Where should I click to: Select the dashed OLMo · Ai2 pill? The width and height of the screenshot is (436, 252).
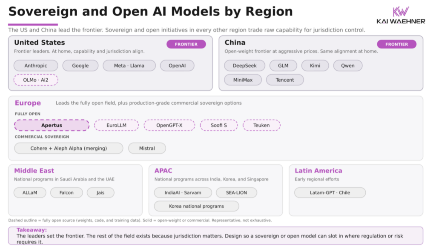click(x=36, y=80)
